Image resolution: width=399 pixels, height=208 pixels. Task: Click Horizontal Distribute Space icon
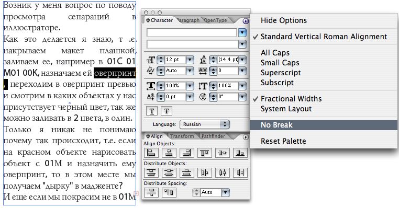(x=169, y=192)
